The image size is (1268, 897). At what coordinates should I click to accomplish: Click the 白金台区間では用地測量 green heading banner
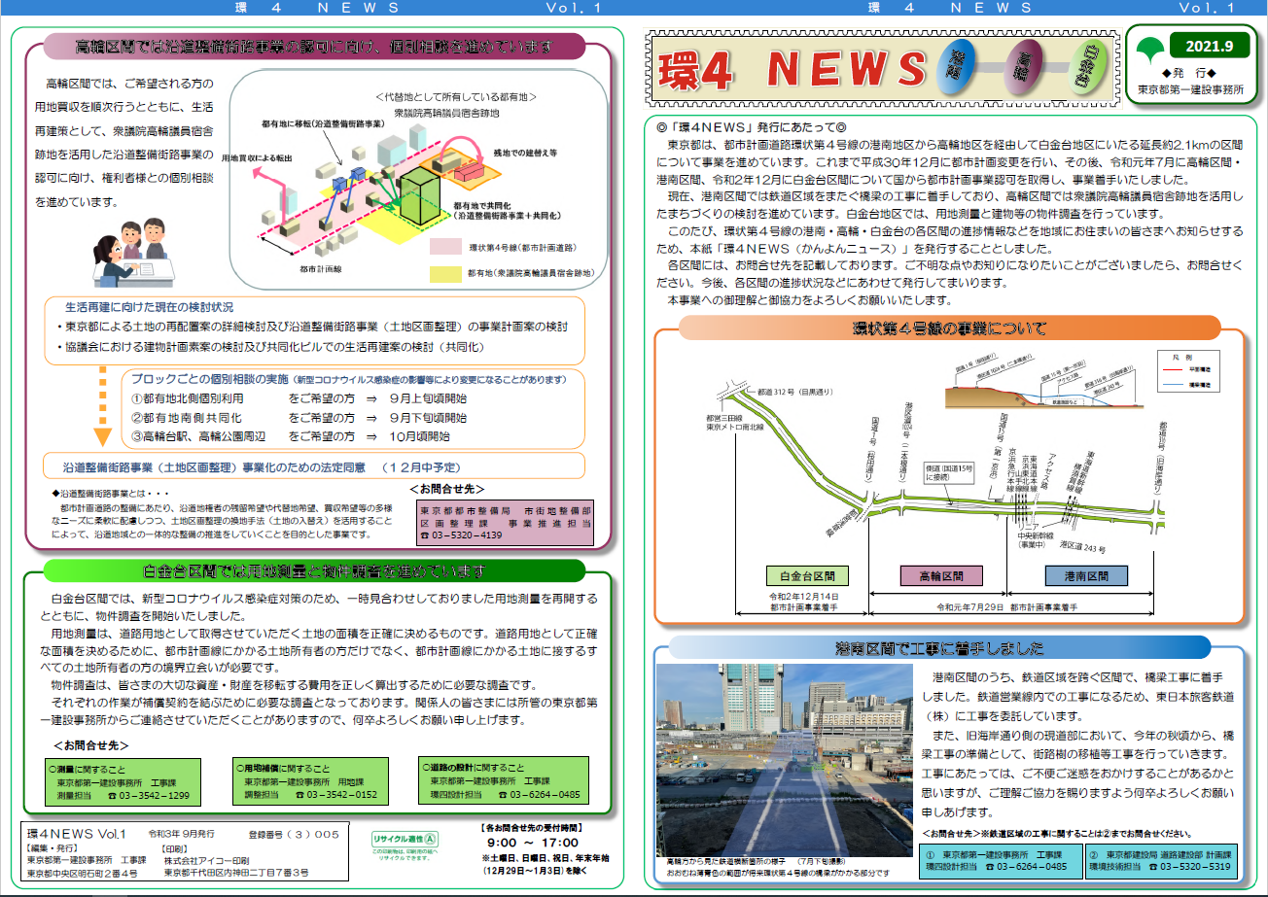coord(314,569)
